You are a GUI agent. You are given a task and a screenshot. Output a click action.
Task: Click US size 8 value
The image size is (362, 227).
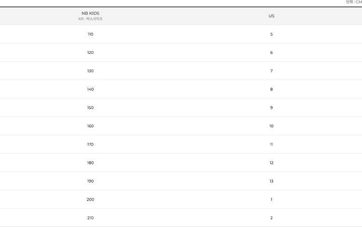271,89
